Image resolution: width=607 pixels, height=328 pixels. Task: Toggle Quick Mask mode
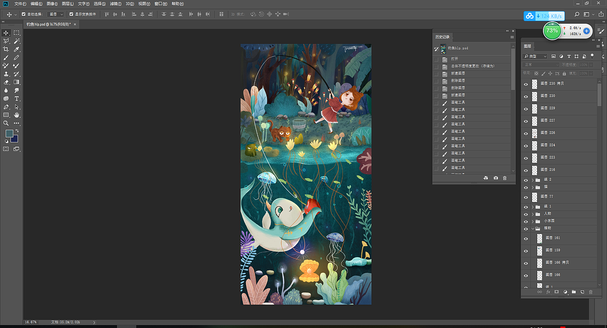(6, 149)
